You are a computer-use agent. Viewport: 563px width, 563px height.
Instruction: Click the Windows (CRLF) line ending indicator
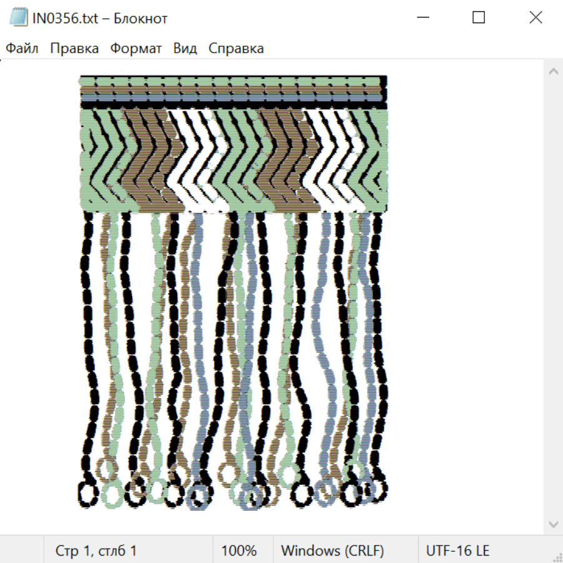tap(333, 550)
